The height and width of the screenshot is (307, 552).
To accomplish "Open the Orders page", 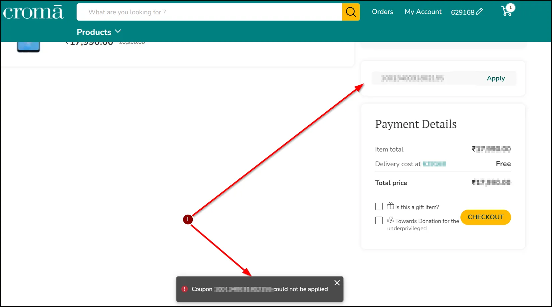I will (x=383, y=12).
